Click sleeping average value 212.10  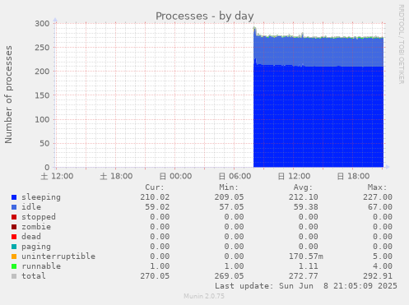(303, 197)
